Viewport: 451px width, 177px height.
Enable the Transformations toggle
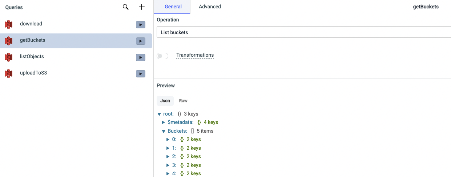[x=162, y=56]
